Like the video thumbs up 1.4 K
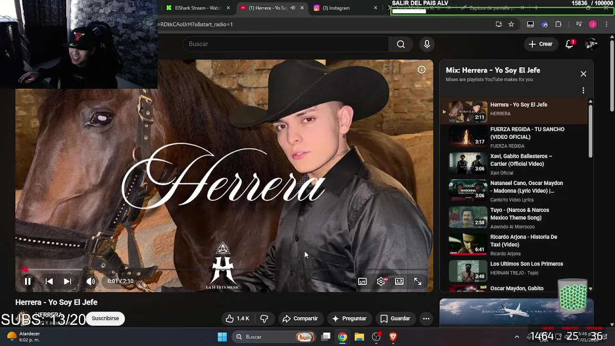Screen dimensions: 615x346 tap(238, 319)
